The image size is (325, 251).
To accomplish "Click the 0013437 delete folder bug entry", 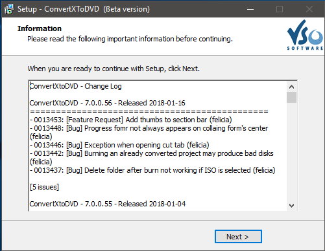I will (x=152, y=170).
